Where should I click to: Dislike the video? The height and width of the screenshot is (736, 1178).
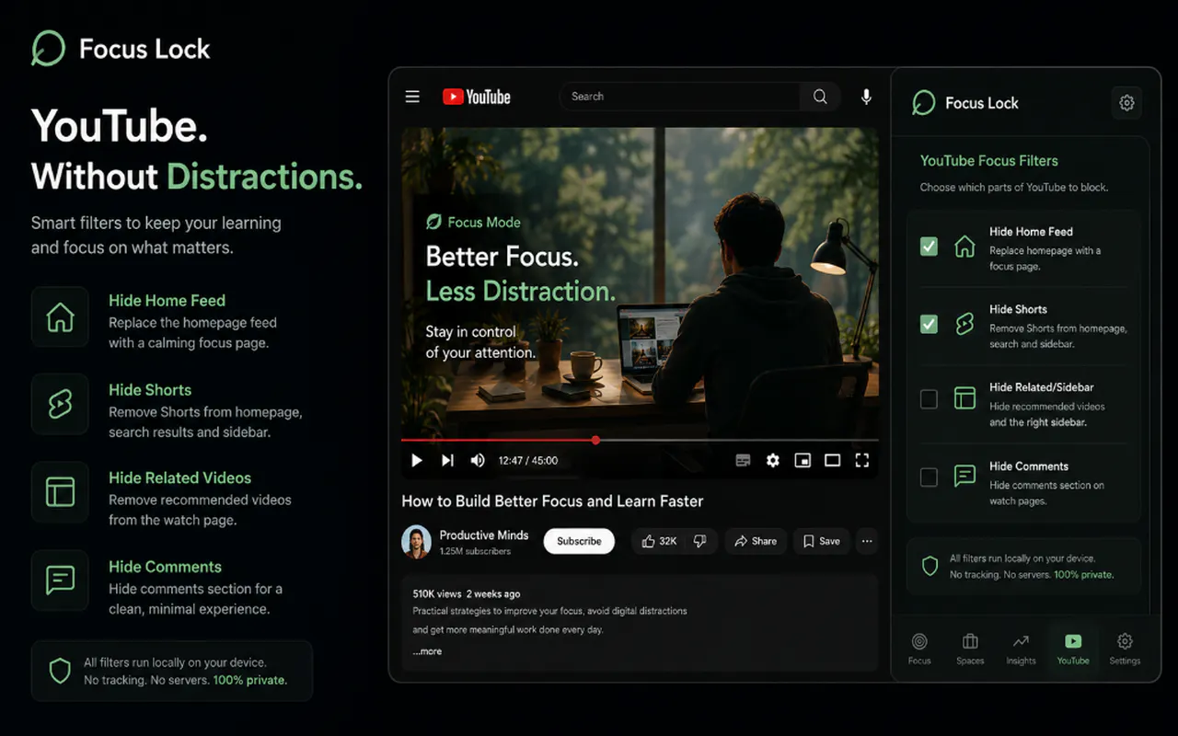point(699,541)
